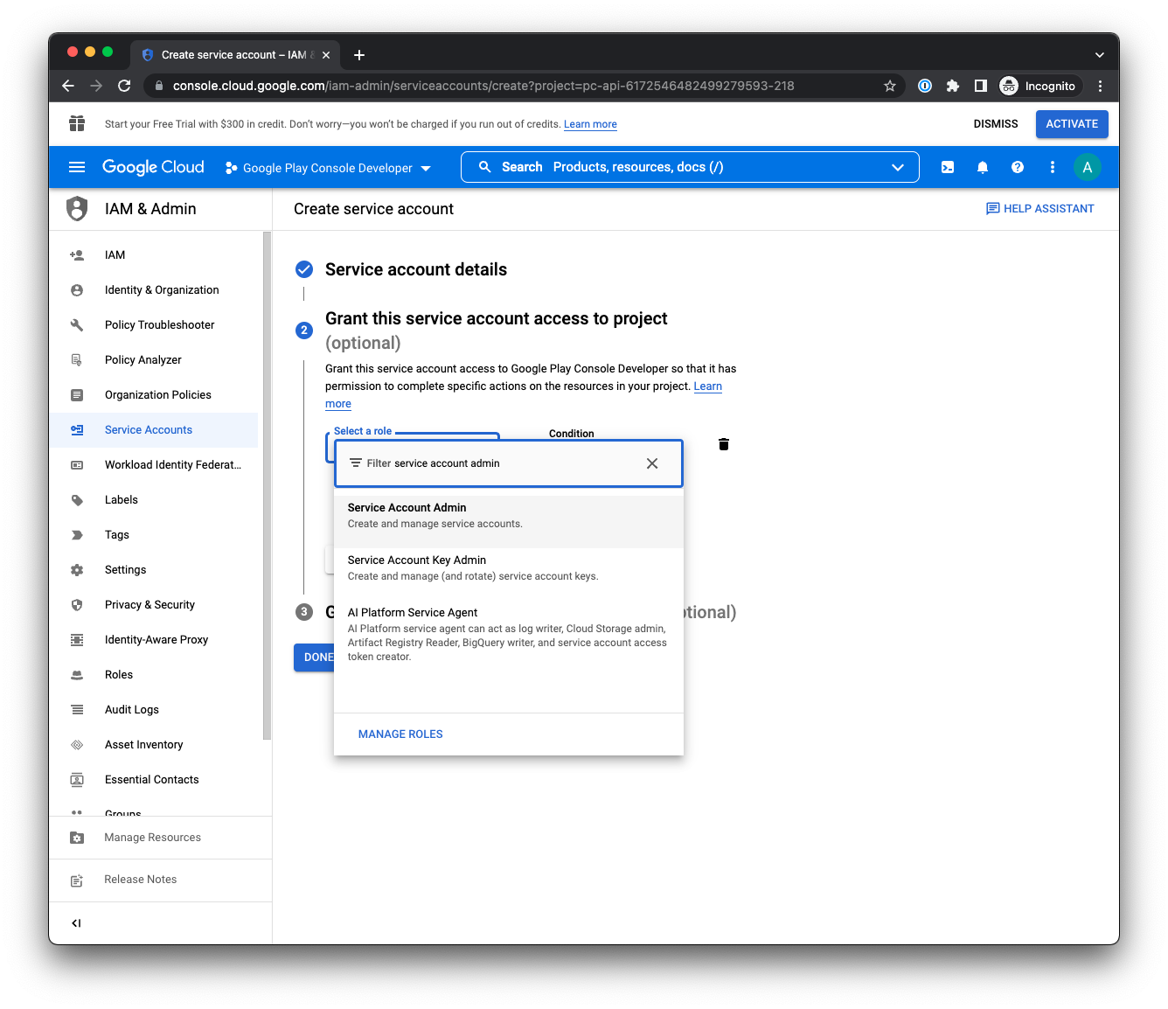Open Chrome's three-dot menu
Viewport: 1168px width, 1009px height.
click(1100, 86)
